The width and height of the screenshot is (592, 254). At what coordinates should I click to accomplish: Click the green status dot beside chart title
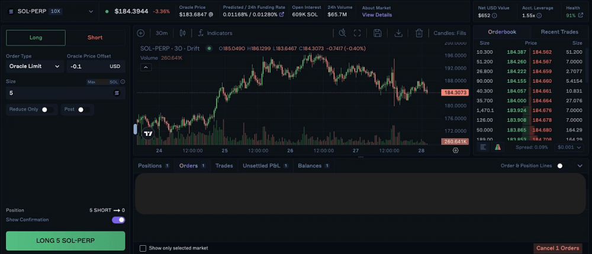pos(208,48)
